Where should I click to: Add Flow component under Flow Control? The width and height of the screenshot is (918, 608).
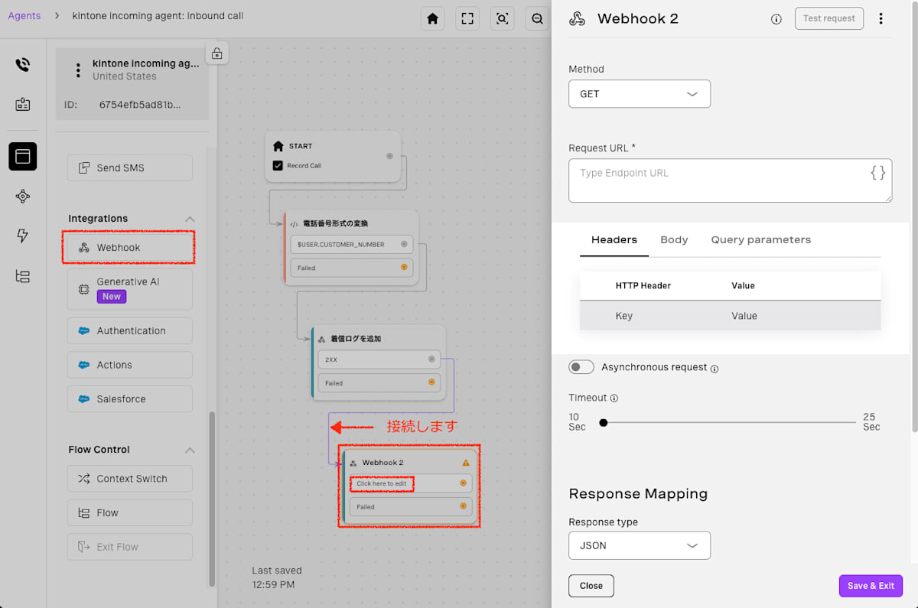coord(129,513)
